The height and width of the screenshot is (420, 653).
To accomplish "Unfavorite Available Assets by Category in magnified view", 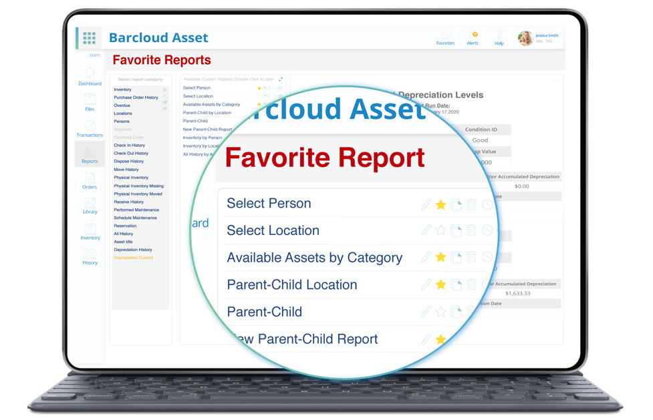I will [x=440, y=257].
